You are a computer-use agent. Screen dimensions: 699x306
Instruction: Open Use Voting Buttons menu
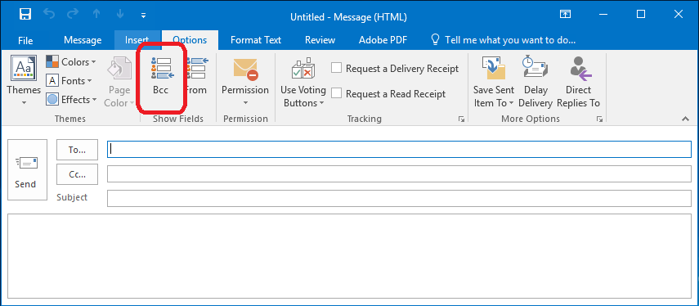pos(303,82)
